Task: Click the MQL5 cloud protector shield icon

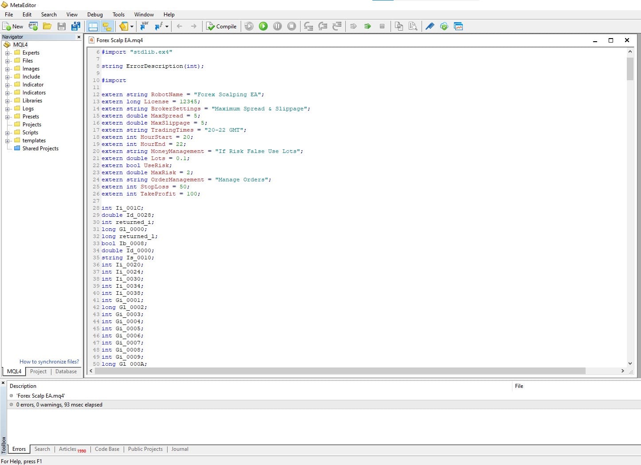Action: tap(444, 27)
